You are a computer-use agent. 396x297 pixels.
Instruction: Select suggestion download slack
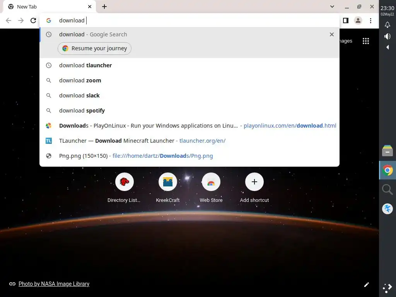(x=189, y=96)
